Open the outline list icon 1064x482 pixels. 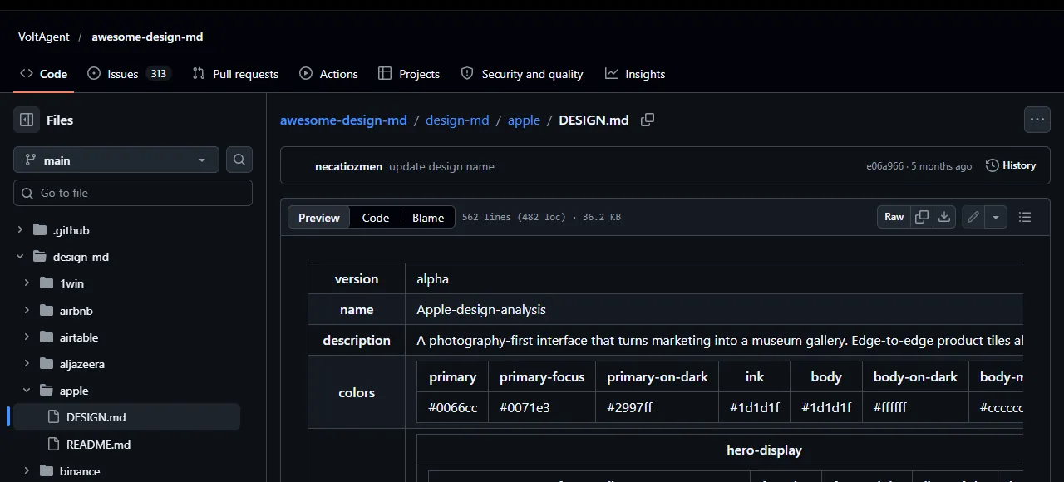1025,217
